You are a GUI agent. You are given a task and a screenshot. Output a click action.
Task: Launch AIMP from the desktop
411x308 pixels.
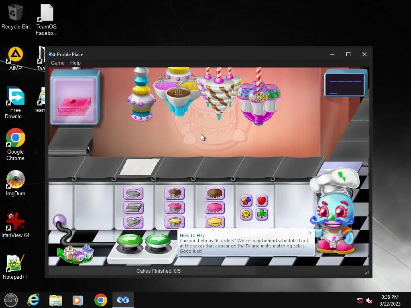coord(16,59)
